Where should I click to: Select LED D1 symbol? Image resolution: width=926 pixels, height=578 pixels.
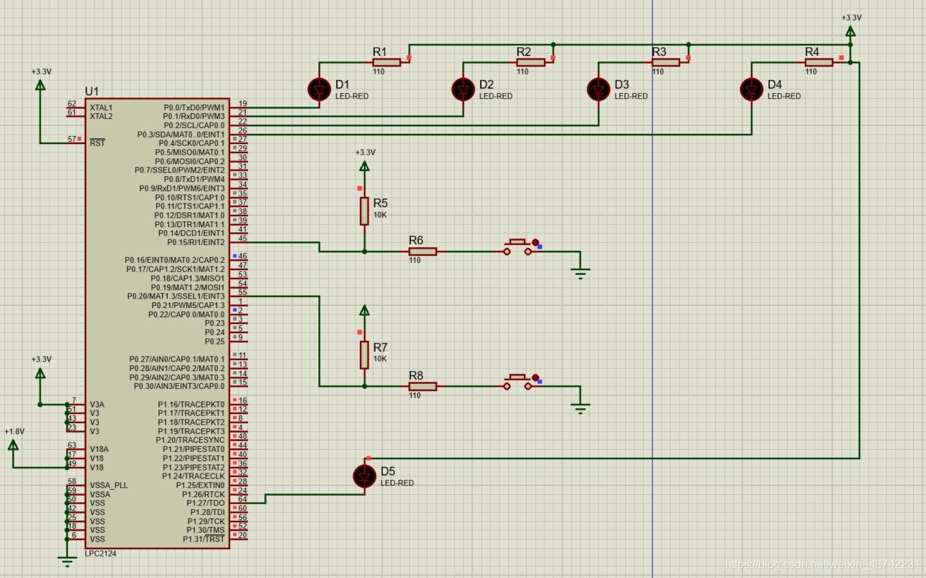pos(319,90)
